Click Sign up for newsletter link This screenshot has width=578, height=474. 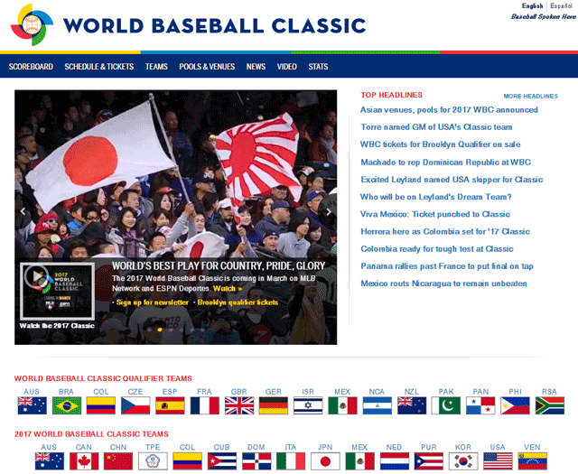tap(153, 302)
